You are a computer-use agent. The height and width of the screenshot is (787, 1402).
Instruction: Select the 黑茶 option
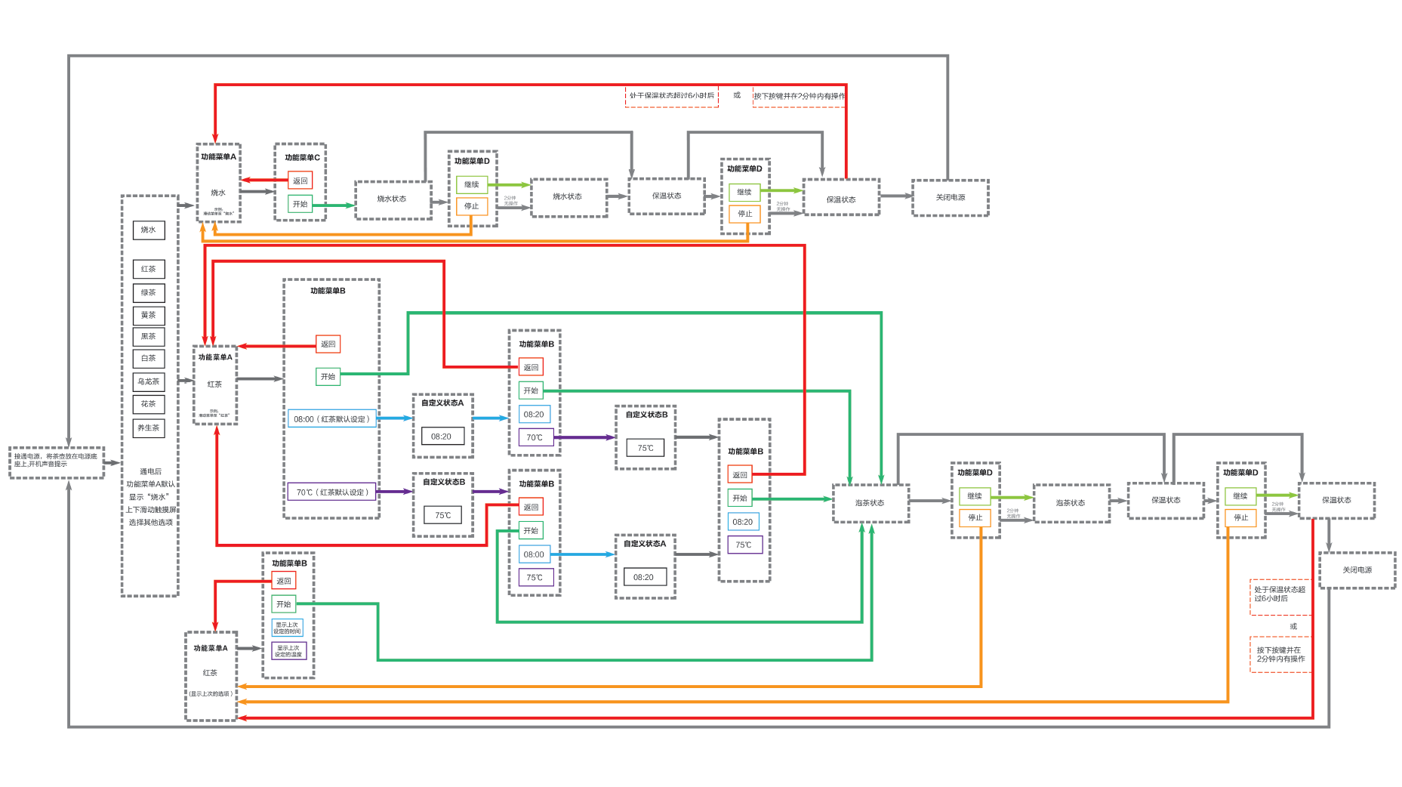click(x=149, y=337)
